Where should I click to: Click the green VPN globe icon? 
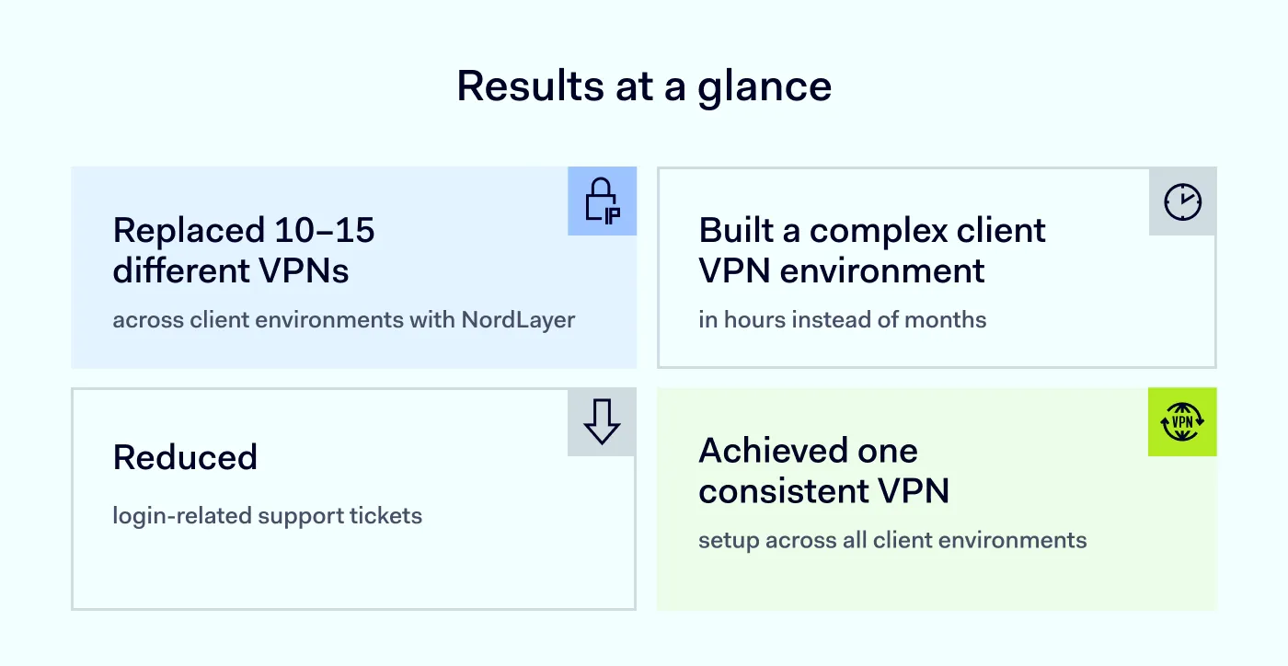pyautogui.click(x=1182, y=422)
